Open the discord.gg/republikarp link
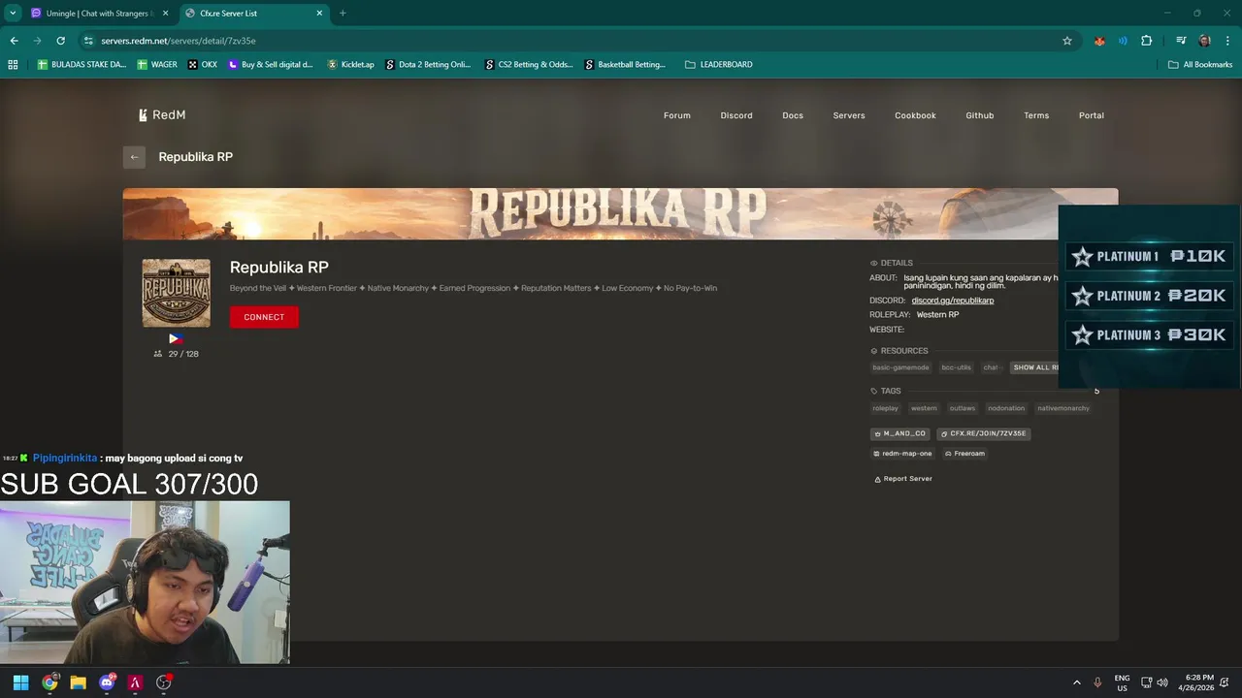1242x698 pixels. (953, 301)
